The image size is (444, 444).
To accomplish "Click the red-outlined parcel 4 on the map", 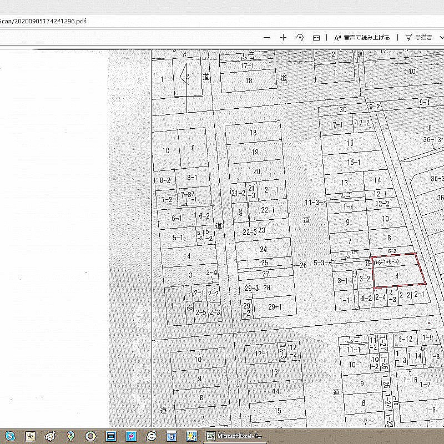I will (x=397, y=275).
